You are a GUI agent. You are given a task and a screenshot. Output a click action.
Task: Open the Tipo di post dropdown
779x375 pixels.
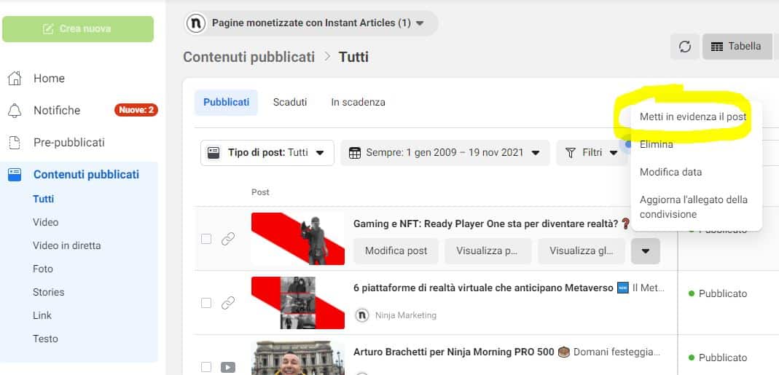[x=267, y=153]
